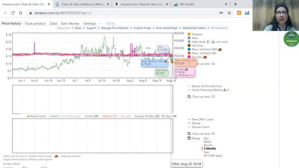The width and height of the screenshot is (299, 168).
Task: Open the Track product tab
Action: pyautogui.click(x=35, y=23)
